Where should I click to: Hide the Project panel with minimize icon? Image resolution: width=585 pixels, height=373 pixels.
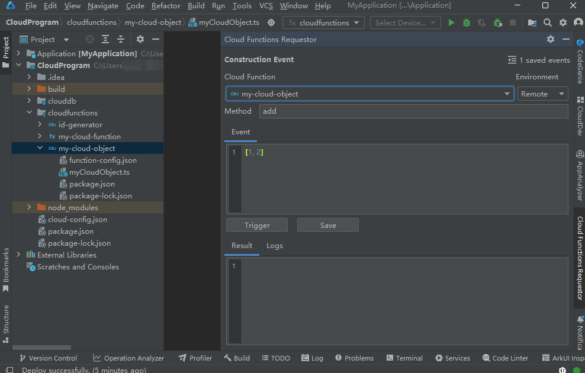coord(156,40)
